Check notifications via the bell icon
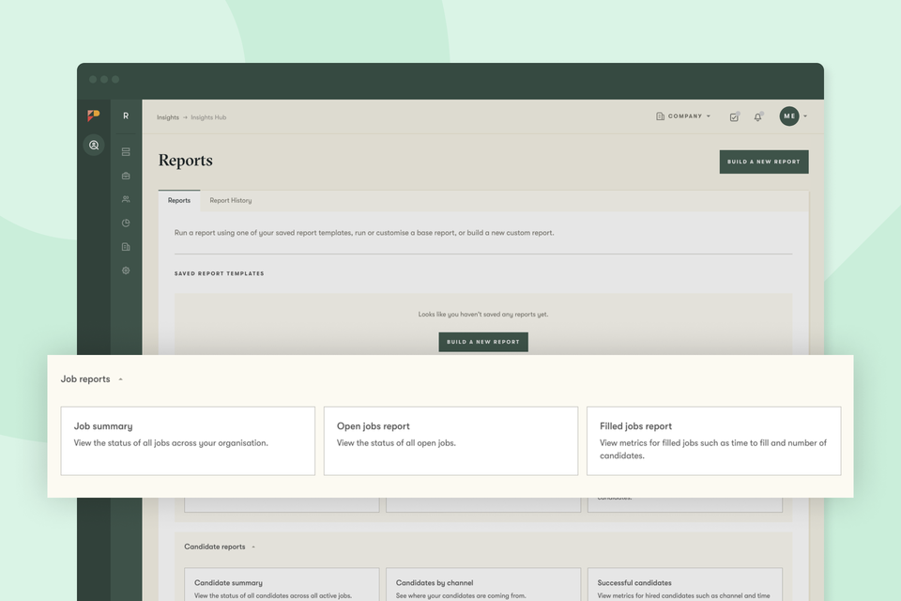Image resolution: width=901 pixels, height=601 pixels. (x=757, y=116)
